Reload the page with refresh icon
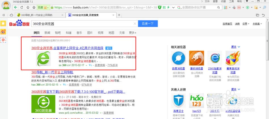269x119 pixels. [22, 7]
